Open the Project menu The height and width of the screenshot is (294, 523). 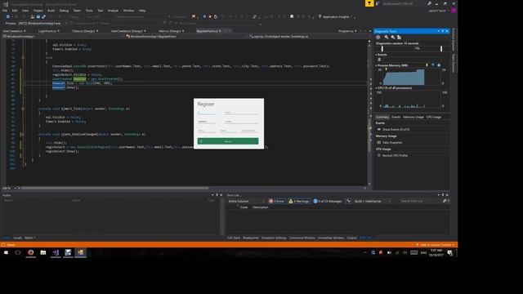tap(38, 11)
